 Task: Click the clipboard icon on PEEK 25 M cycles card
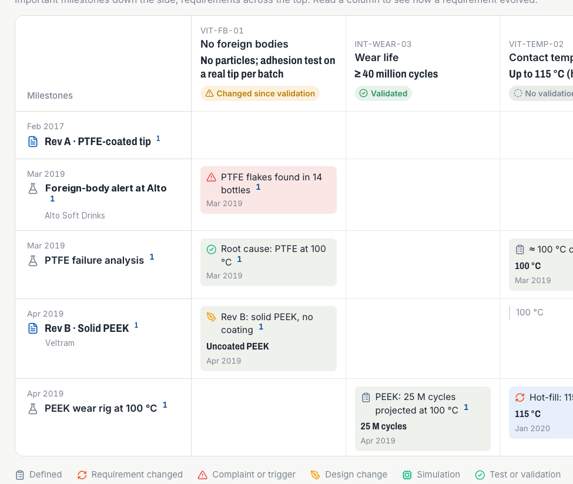pos(366,398)
